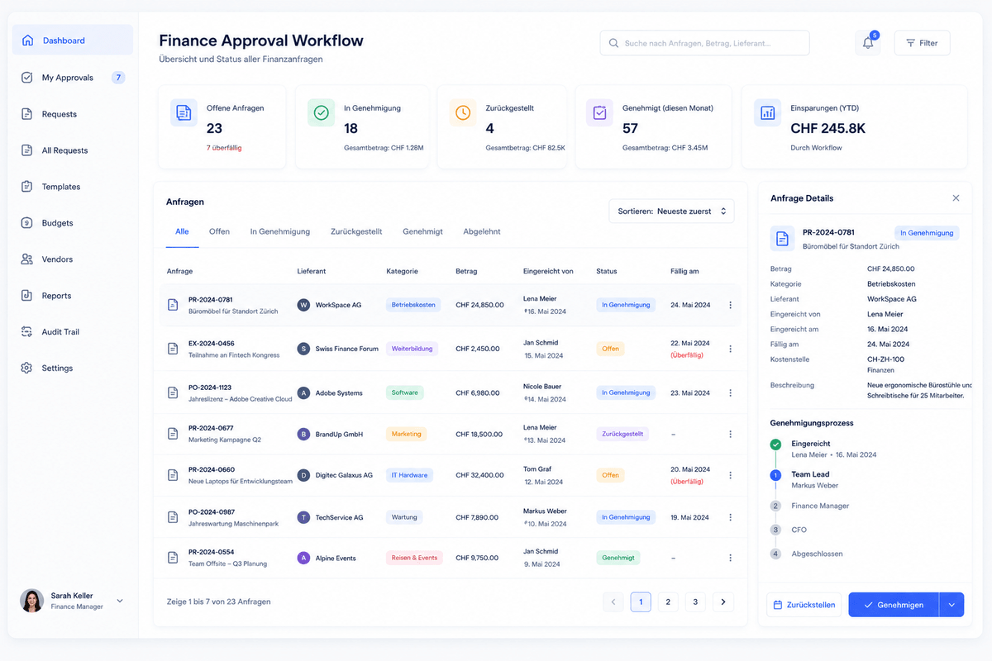Click the Fällig am column header

tap(684, 271)
